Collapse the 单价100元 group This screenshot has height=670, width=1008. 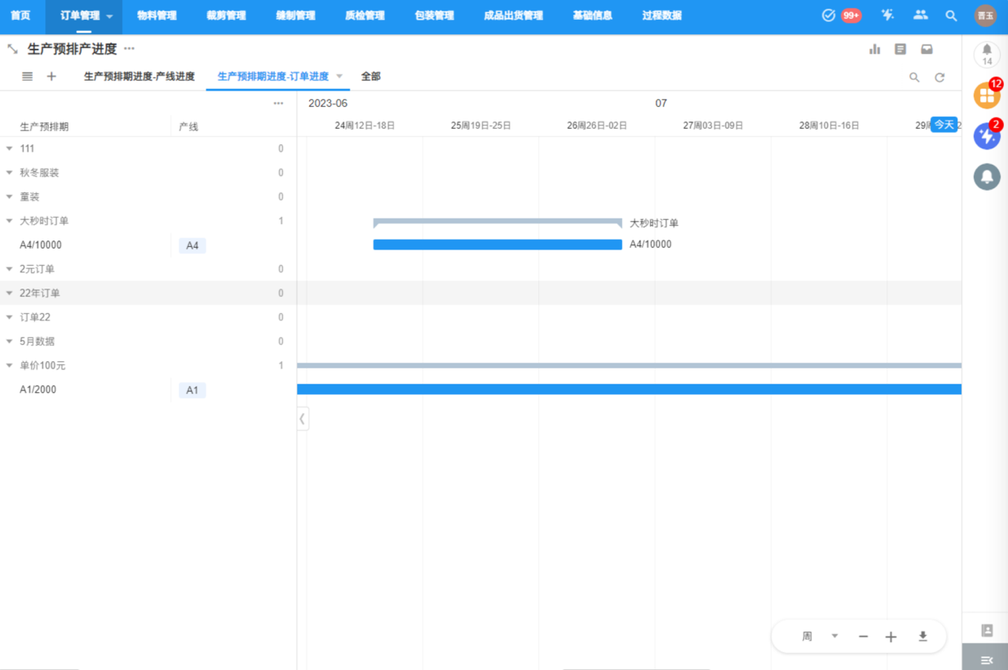point(10,366)
